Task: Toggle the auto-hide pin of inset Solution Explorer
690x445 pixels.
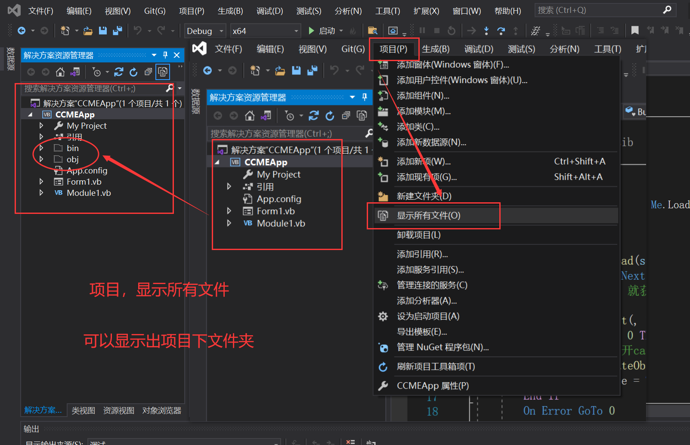Action: point(365,97)
